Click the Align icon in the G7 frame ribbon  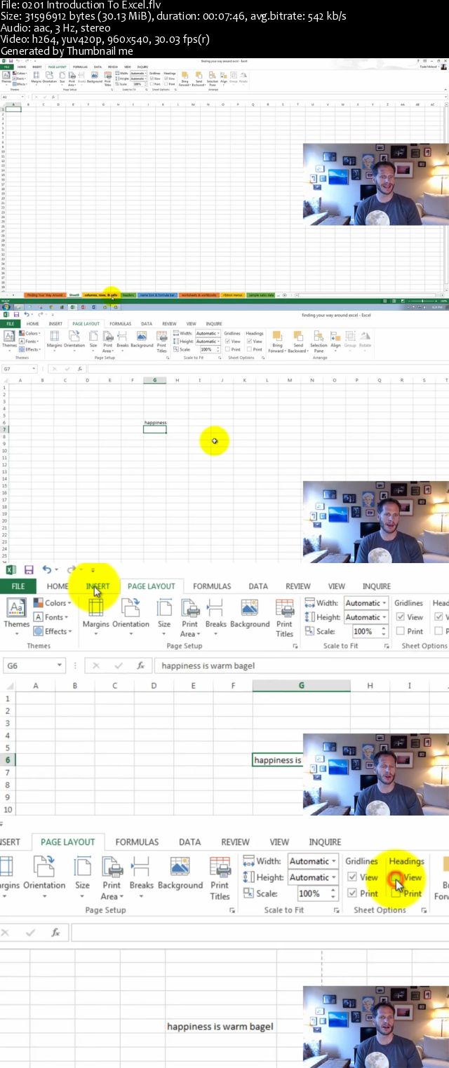pos(335,337)
